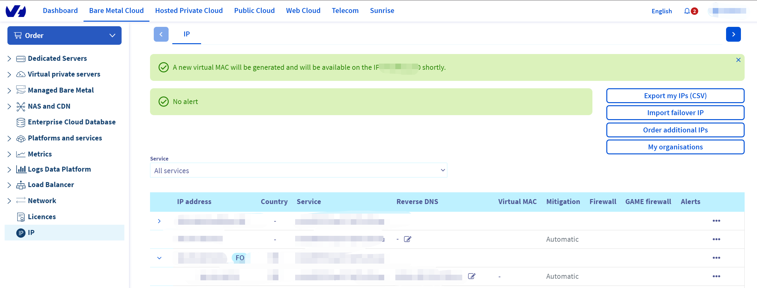The height and width of the screenshot is (288, 757).
Task: Switch to the Public Cloud tab
Action: [x=254, y=10]
